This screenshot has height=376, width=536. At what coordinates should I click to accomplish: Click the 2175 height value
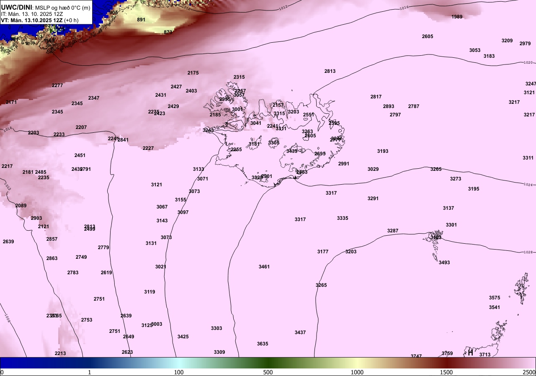point(193,73)
